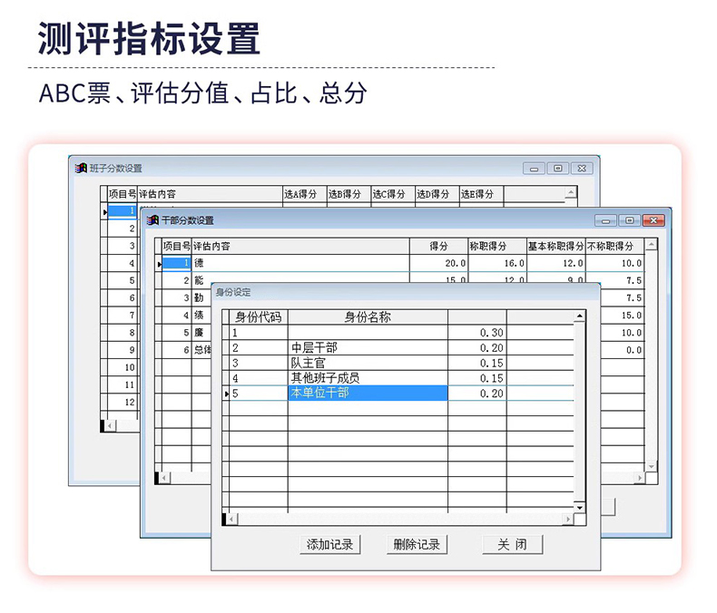Click the 选A得分 column header
Image resolution: width=717 pixels, height=613 pixels.
point(303,194)
